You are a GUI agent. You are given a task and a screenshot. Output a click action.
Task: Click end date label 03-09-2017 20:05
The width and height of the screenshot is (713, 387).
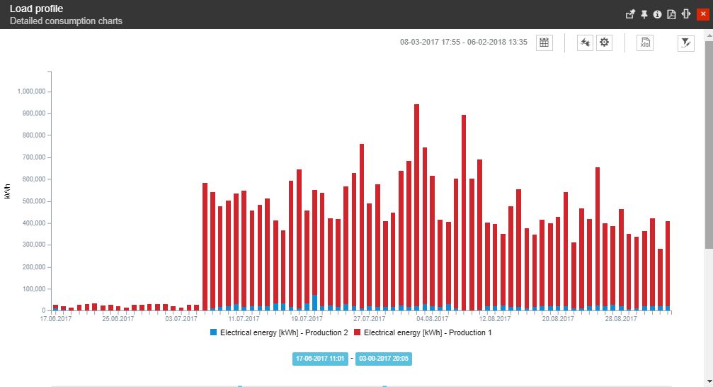384,359
